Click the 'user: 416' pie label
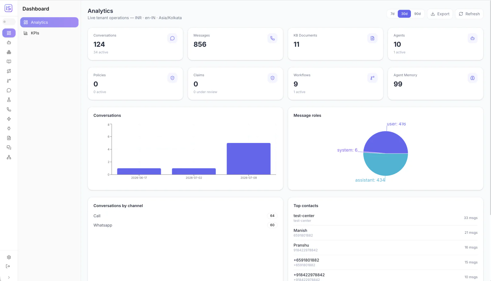Screen dimensions: 491x281 [396, 124]
